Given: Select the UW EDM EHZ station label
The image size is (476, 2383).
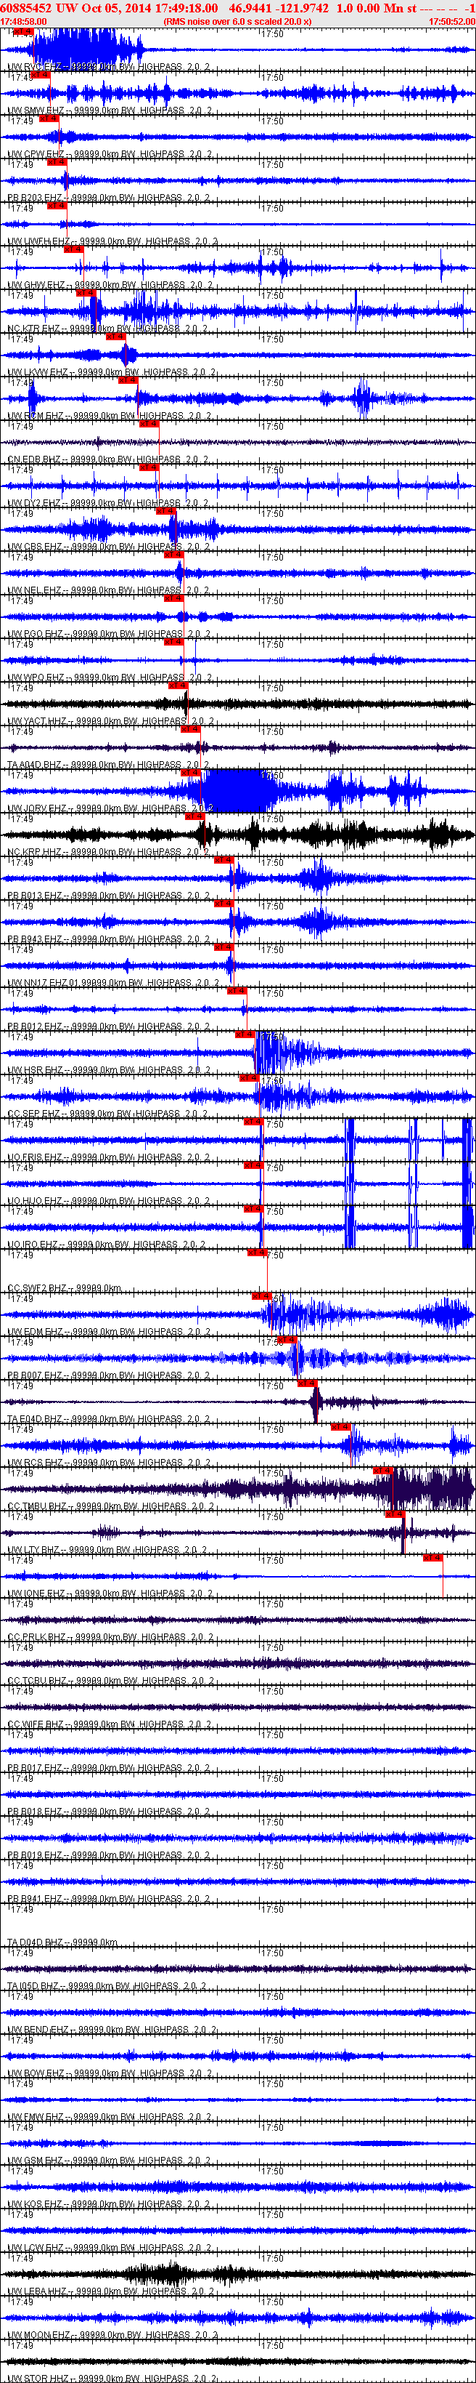Looking at the screenshot, I should [109, 1331].
